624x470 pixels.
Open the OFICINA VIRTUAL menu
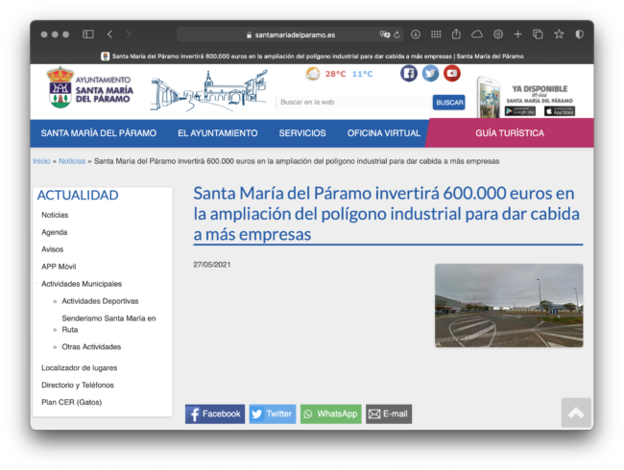pyautogui.click(x=384, y=133)
